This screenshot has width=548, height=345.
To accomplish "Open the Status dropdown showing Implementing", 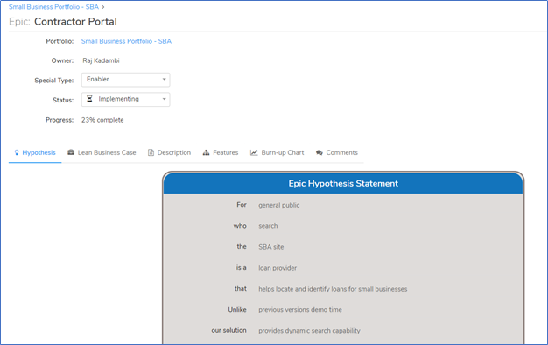I will coord(126,100).
